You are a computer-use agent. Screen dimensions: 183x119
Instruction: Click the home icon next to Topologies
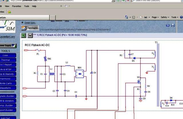tap(23, 28)
